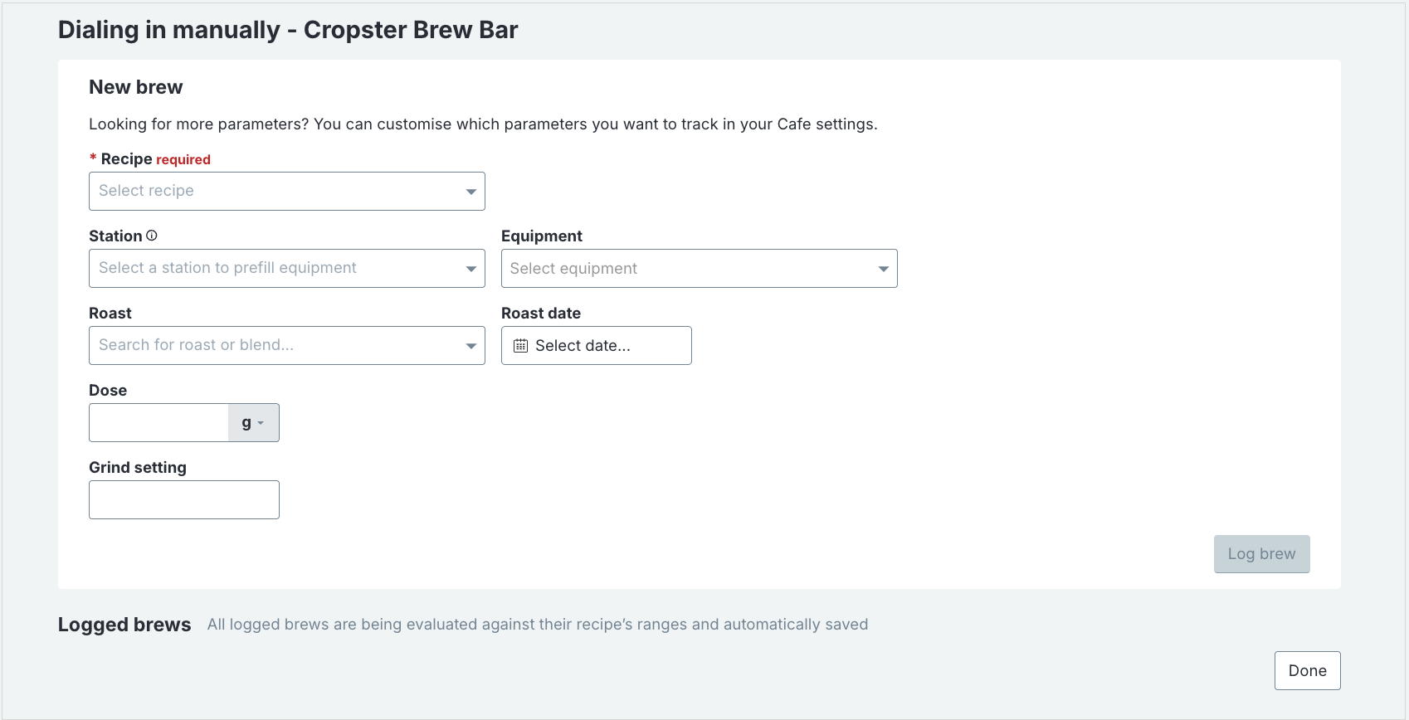Change the dose unit from g
Viewport: 1409px width, 720px height.
[x=253, y=423]
